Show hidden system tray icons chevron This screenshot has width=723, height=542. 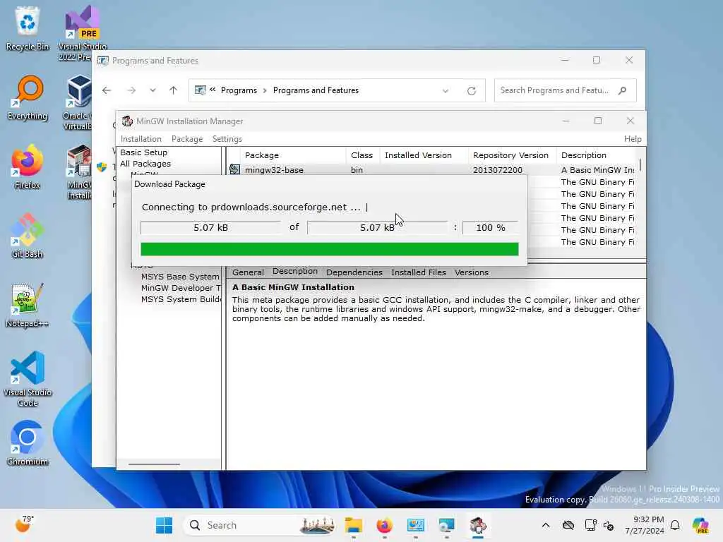546,525
